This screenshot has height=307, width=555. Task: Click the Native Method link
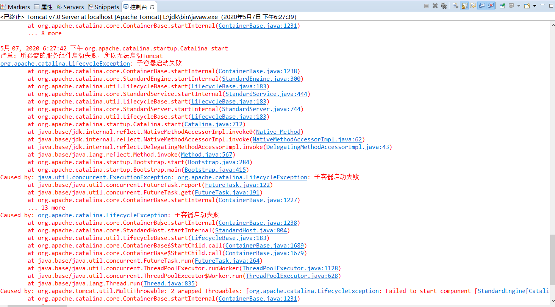pos(278,132)
